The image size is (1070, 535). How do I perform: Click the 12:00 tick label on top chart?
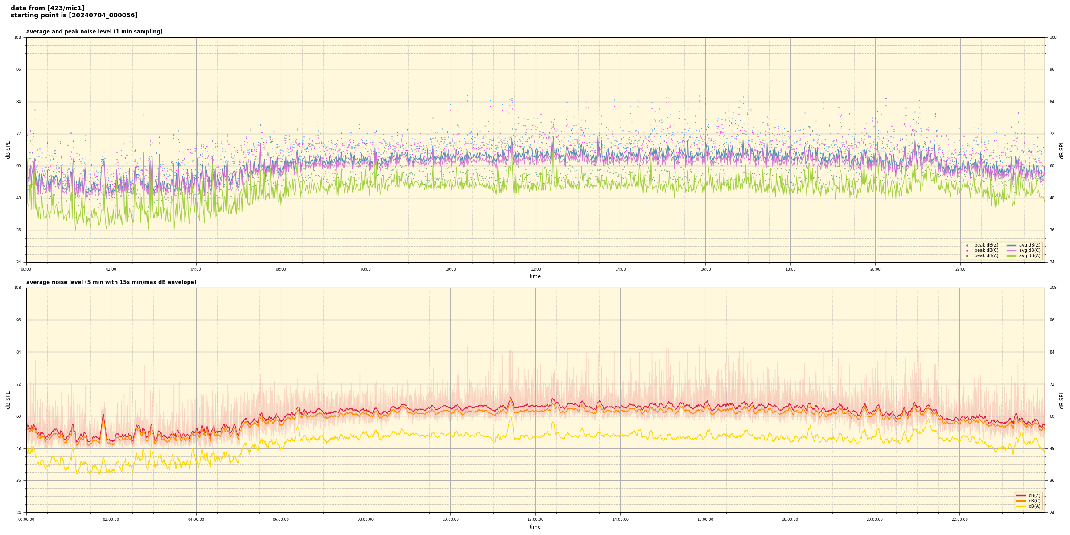point(535,269)
